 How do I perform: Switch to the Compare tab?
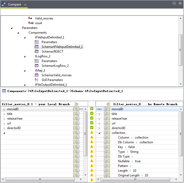pos(15,5)
